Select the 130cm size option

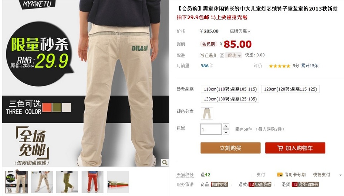click(230, 99)
